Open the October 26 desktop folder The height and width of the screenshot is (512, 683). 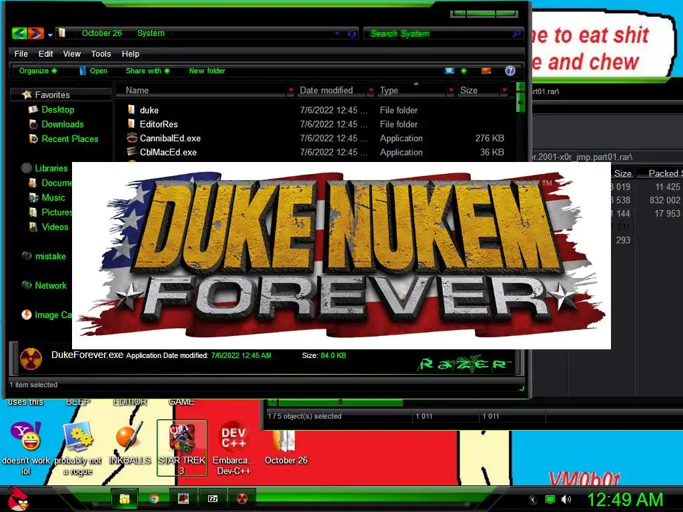click(285, 447)
